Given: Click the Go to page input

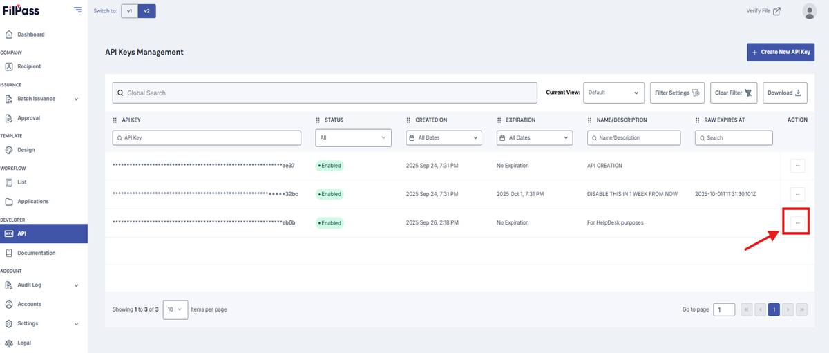Looking at the screenshot, I should pyautogui.click(x=724, y=309).
